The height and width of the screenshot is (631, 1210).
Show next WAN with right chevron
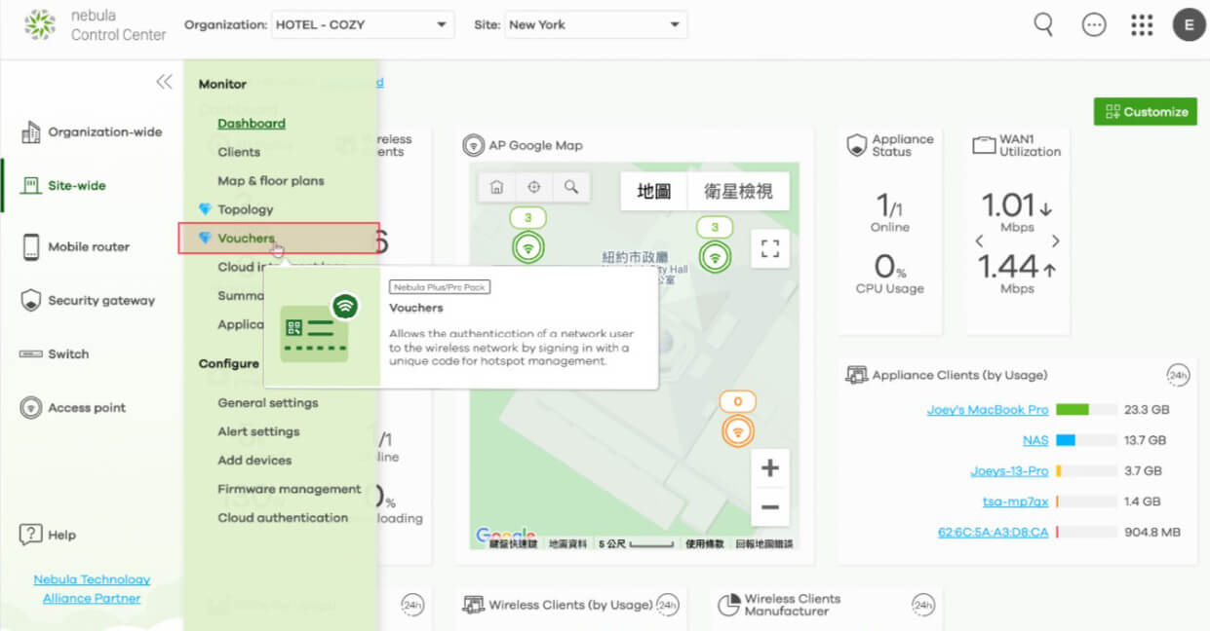tap(1055, 241)
